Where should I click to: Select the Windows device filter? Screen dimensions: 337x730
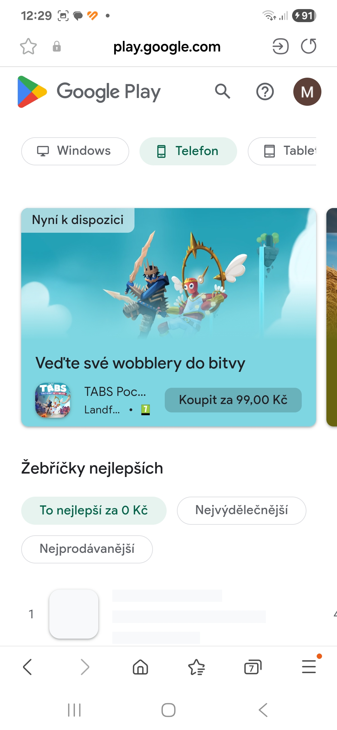[x=75, y=151]
